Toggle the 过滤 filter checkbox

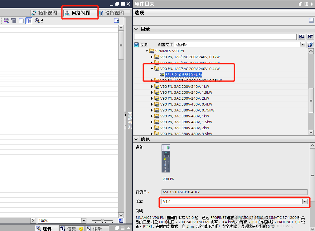(x=137, y=45)
